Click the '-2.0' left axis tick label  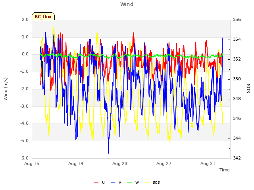coord(24,89)
